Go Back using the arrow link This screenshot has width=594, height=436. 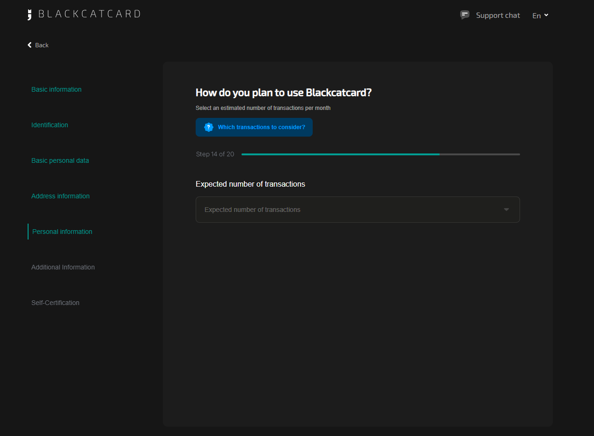point(38,45)
